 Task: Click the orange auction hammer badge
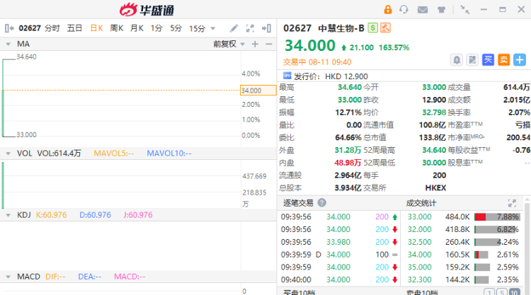[x=385, y=28]
